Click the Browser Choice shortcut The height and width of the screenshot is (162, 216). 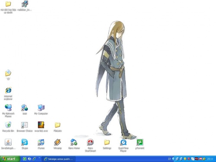click(25, 125)
